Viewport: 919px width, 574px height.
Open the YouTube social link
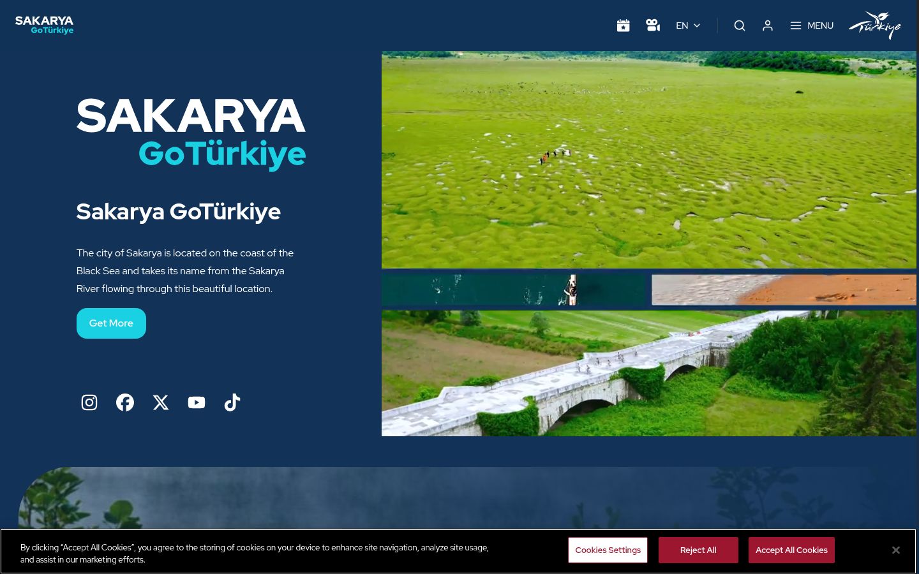point(197,402)
